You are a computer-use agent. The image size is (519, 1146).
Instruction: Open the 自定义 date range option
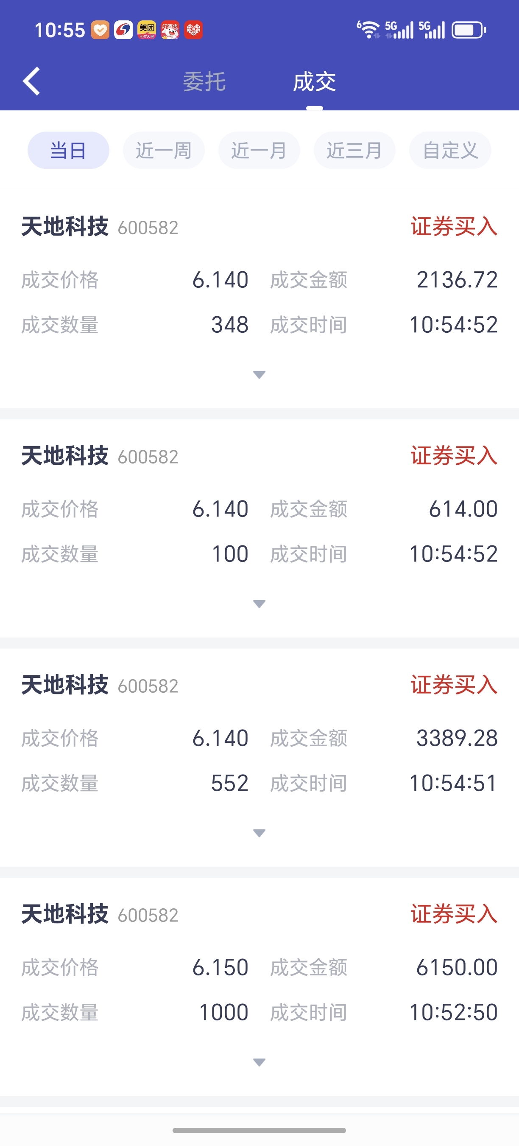(x=450, y=150)
